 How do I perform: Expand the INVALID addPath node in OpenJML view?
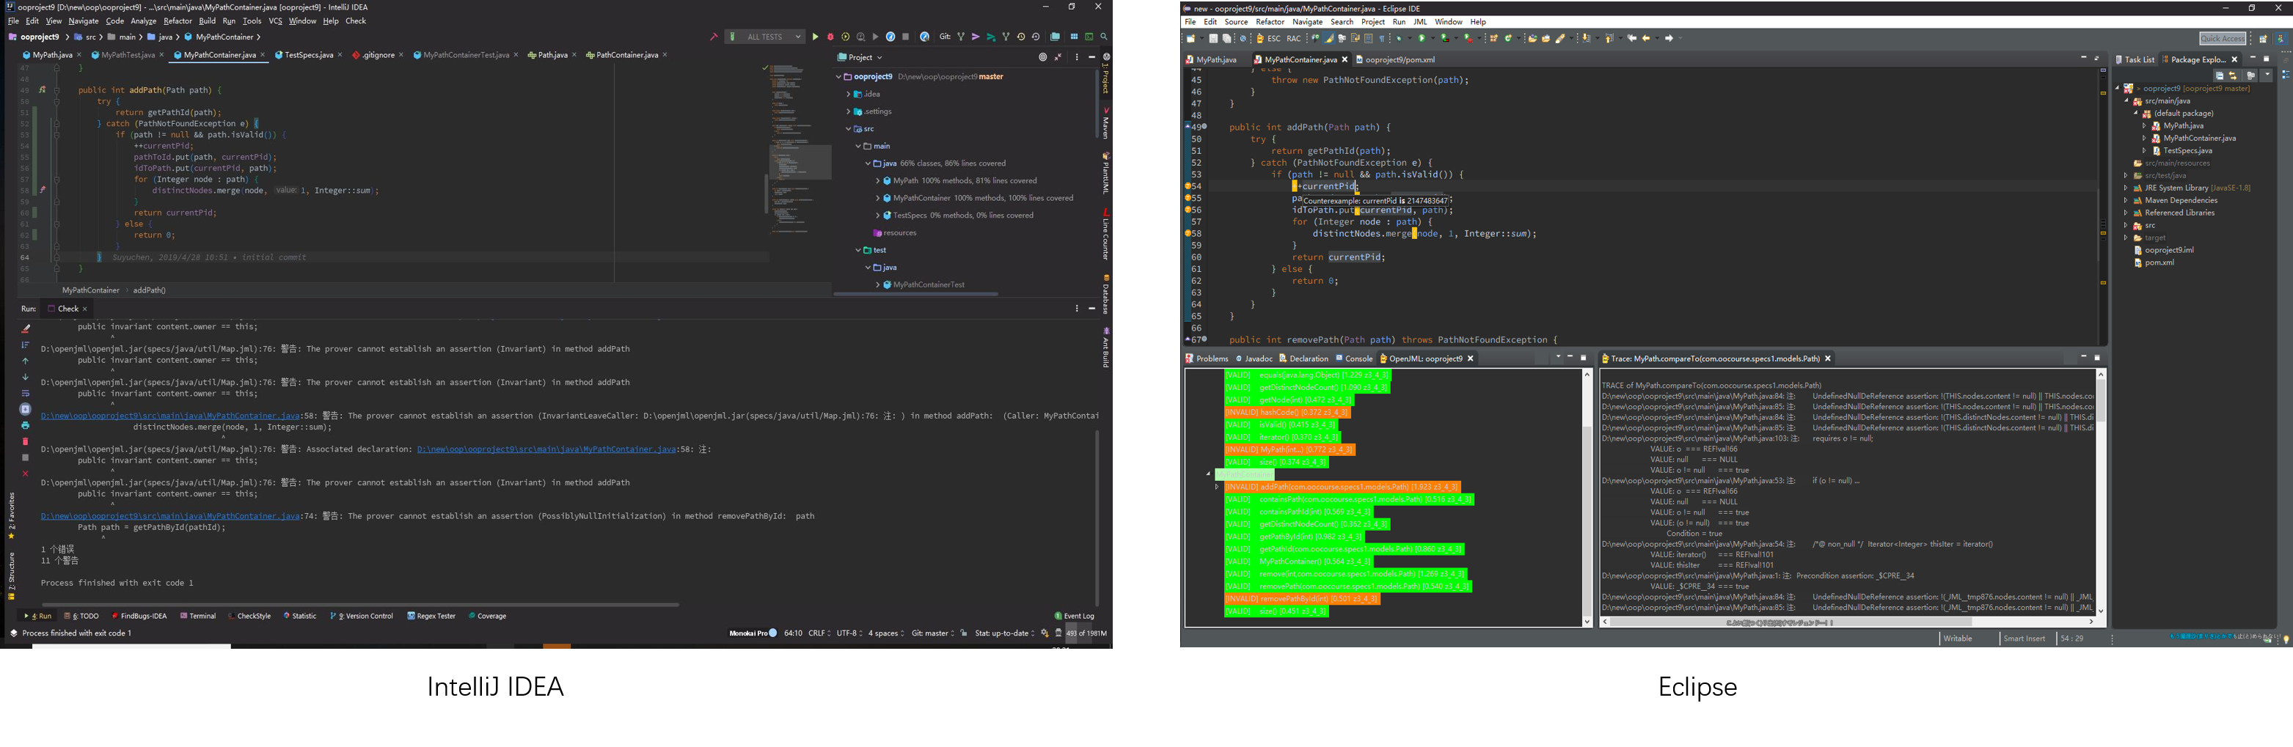(1217, 487)
